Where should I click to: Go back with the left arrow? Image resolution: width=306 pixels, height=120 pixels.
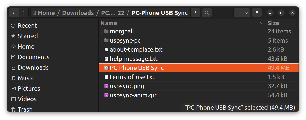pos(14,13)
